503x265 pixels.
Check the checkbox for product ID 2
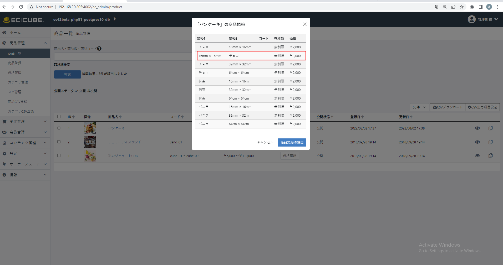(59, 142)
